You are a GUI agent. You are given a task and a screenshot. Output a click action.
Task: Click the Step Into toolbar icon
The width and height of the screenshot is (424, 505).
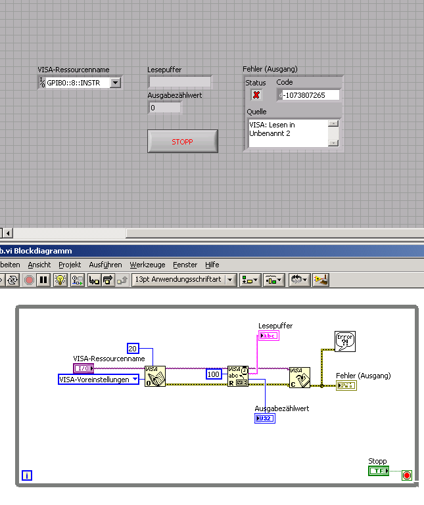coord(94,280)
